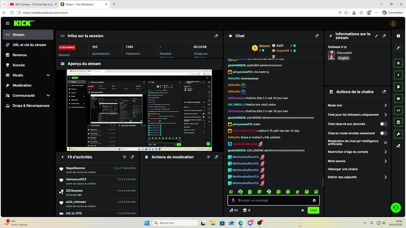Open external link for Modération de chat par intelligence artificielle
Viewport: 406px width, 228px height.
click(386, 142)
